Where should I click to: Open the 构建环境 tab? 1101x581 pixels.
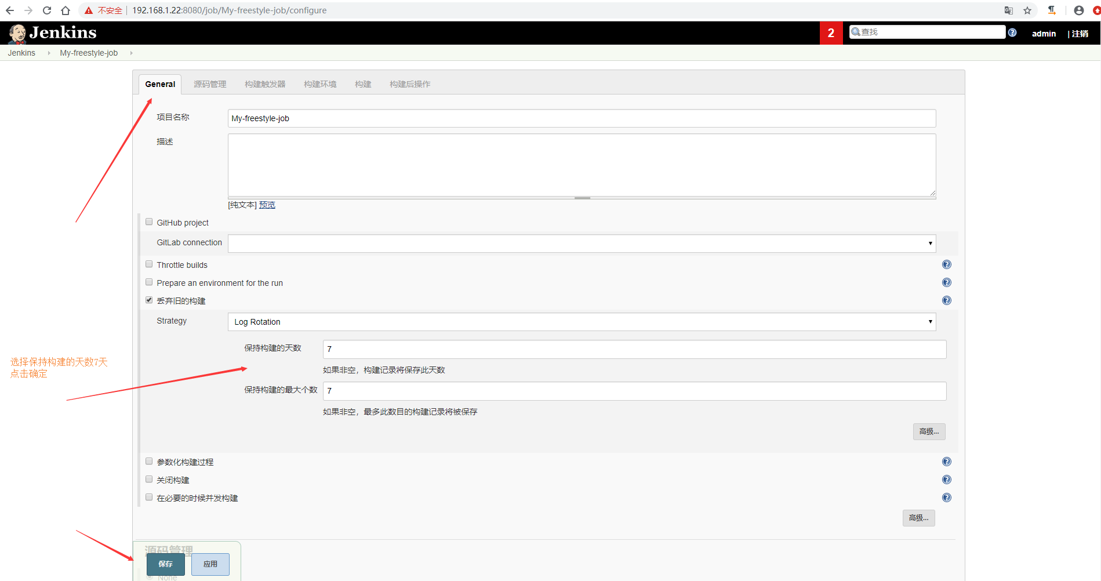(320, 84)
